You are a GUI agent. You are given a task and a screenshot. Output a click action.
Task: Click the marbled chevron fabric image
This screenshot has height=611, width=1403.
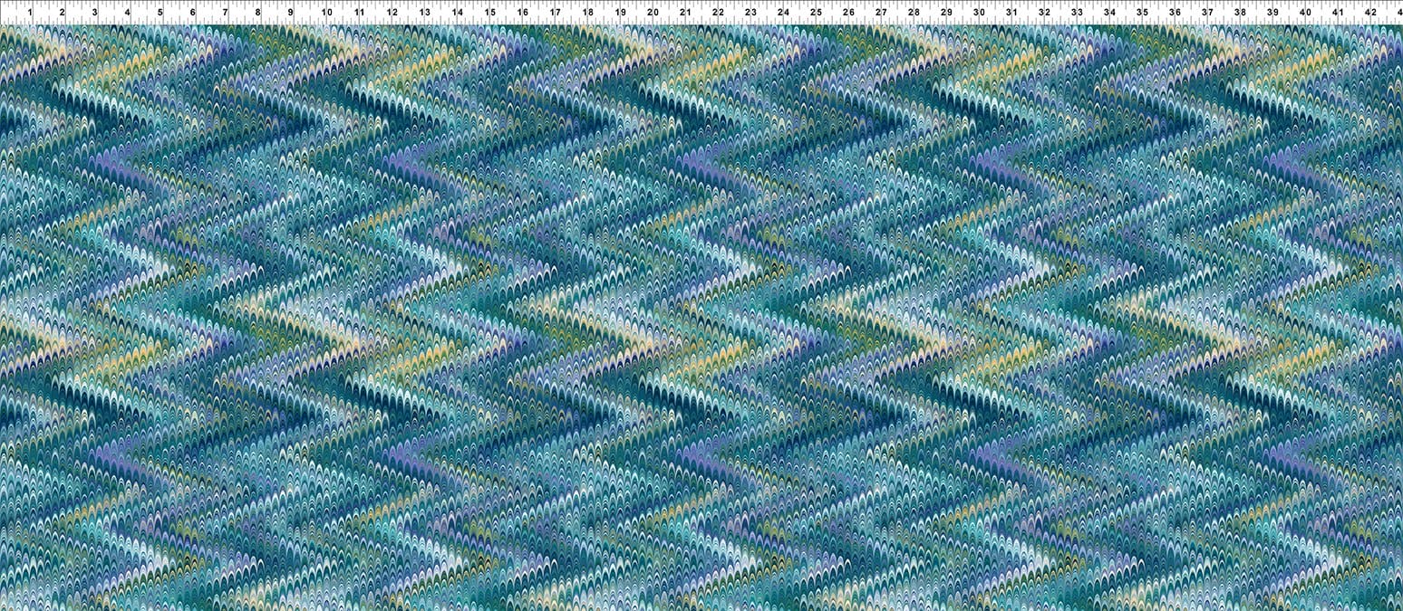click(701, 317)
